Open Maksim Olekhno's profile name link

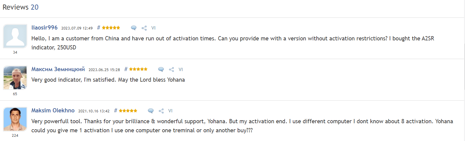click(x=53, y=111)
